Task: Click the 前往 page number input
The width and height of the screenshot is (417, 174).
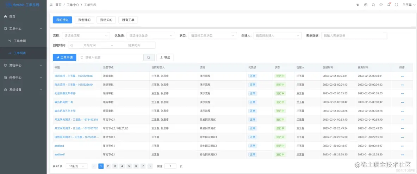Action: (170, 166)
